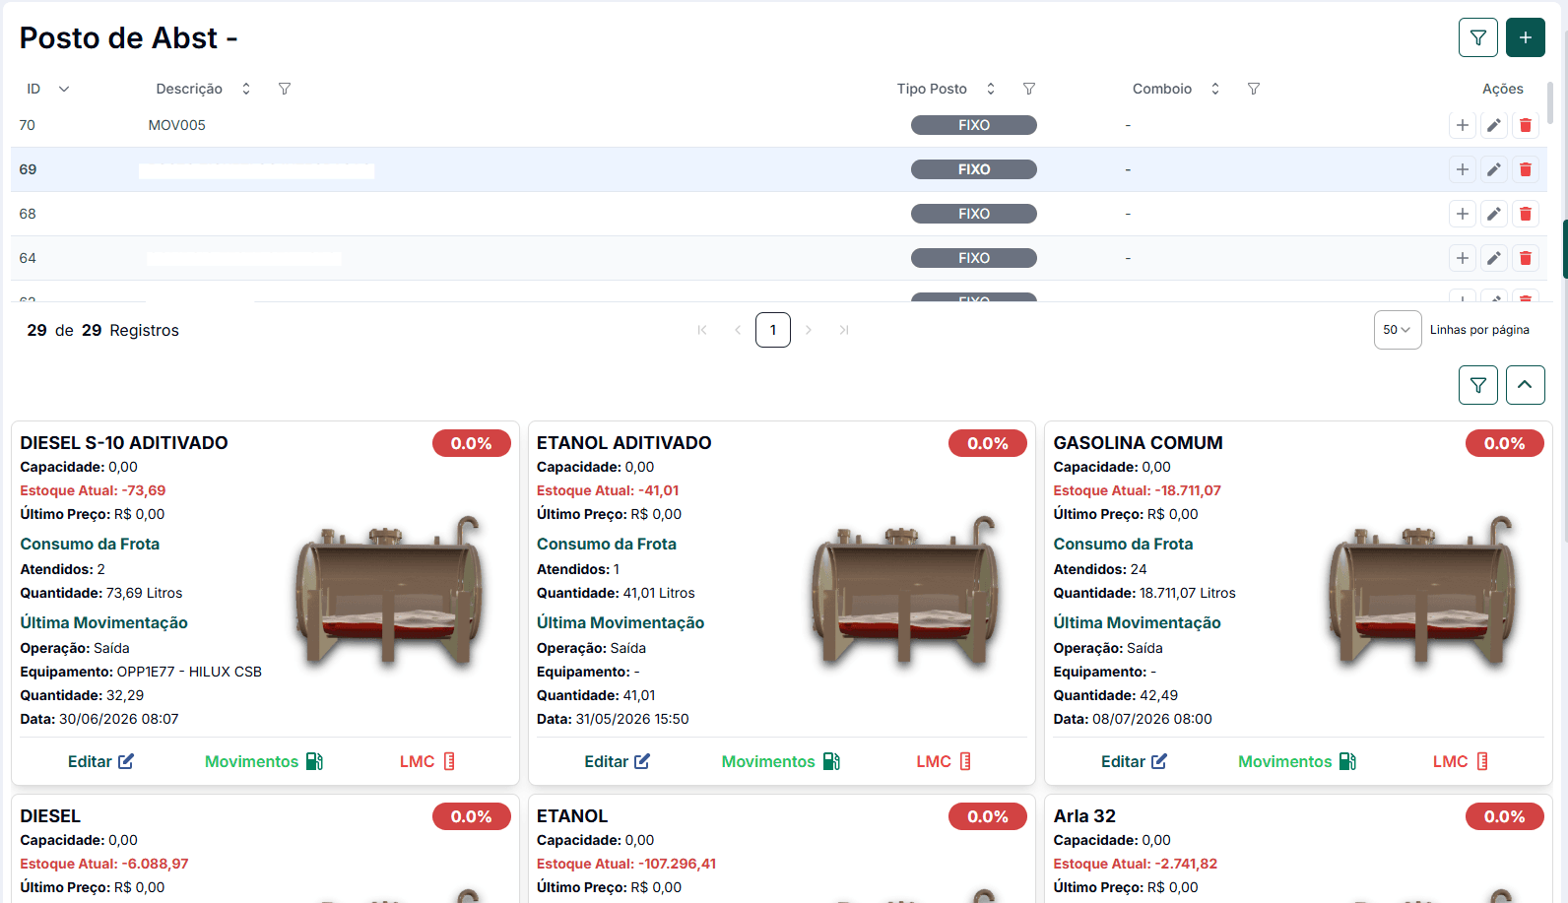Viewport: 1568px width, 903px height.
Task: Select page 1 in pagination
Action: 773,330
